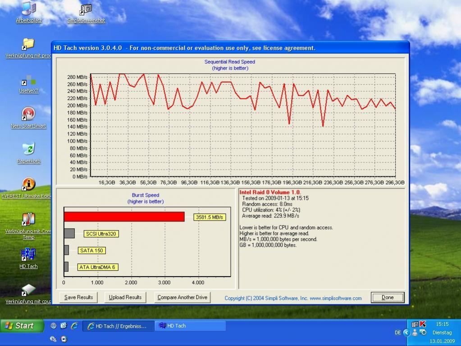Click the CPU utilization: 4% text
461x346 pixels.
[271, 210]
